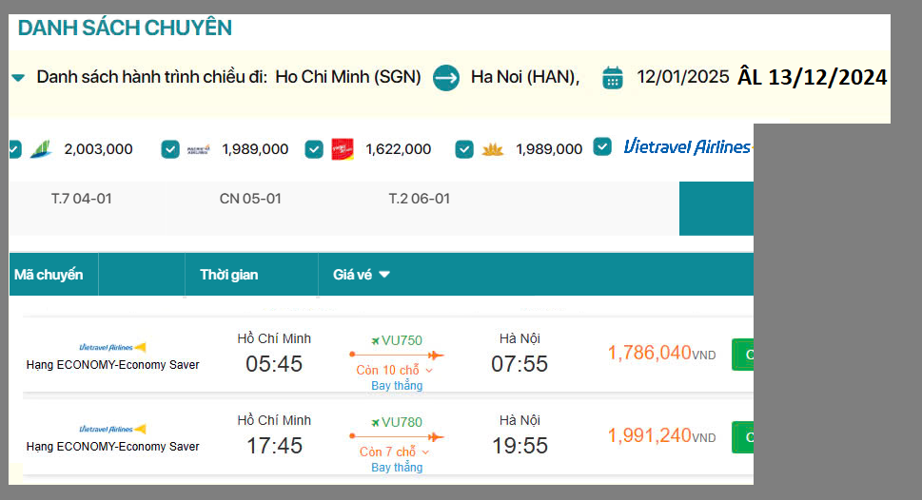922x500 pixels.
Task: Click the Vietravel logo on the 17:45 flight
Action: tap(112, 429)
